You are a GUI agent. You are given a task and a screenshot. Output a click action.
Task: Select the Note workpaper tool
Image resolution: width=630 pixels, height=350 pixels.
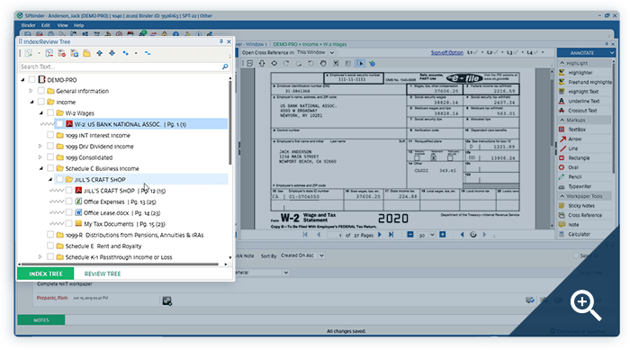tap(569, 225)
